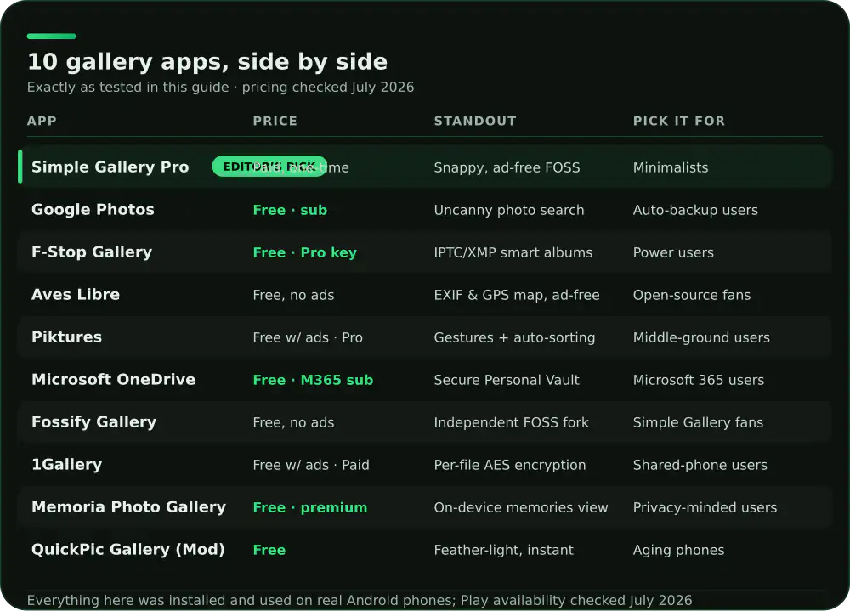Click "Middle-ground users" cell
850x611 pixels.
[x=701, y=337]
